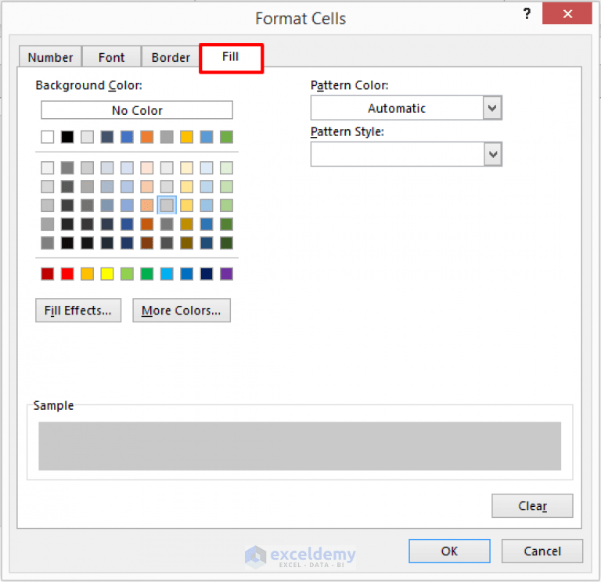This screenshot has width=601, height=582.
Task: Pick the lightest green tint swatch
Action: pos(226,168)
